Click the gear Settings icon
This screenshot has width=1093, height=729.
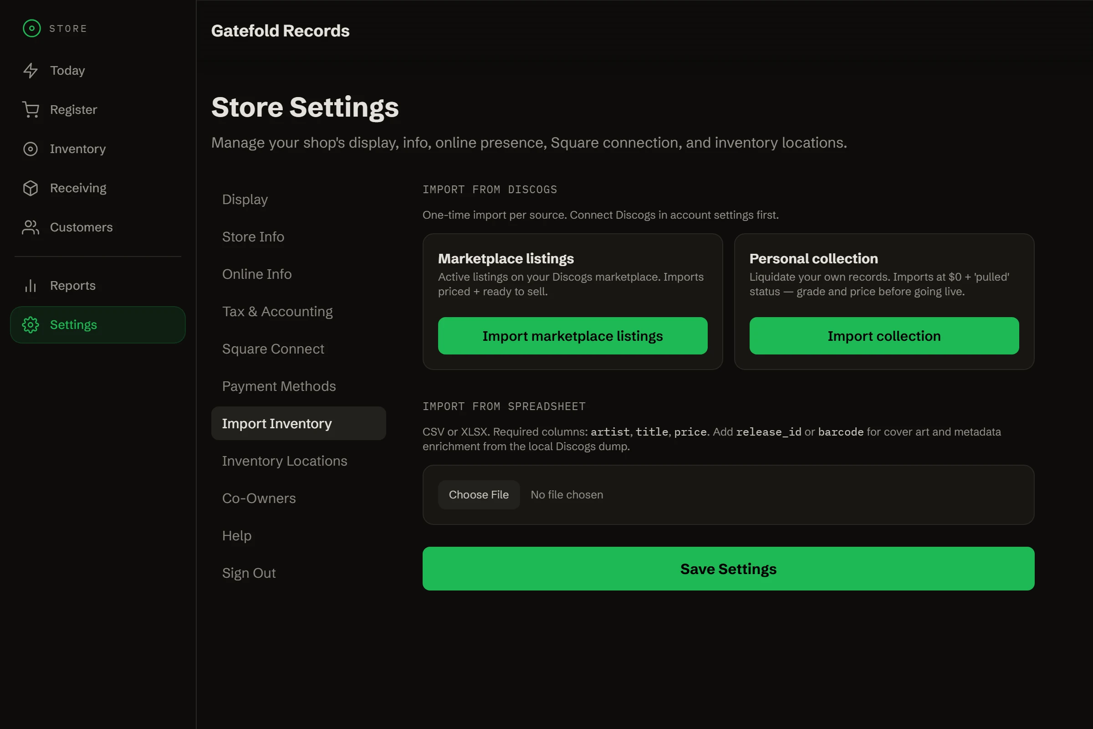click(31, 324)
